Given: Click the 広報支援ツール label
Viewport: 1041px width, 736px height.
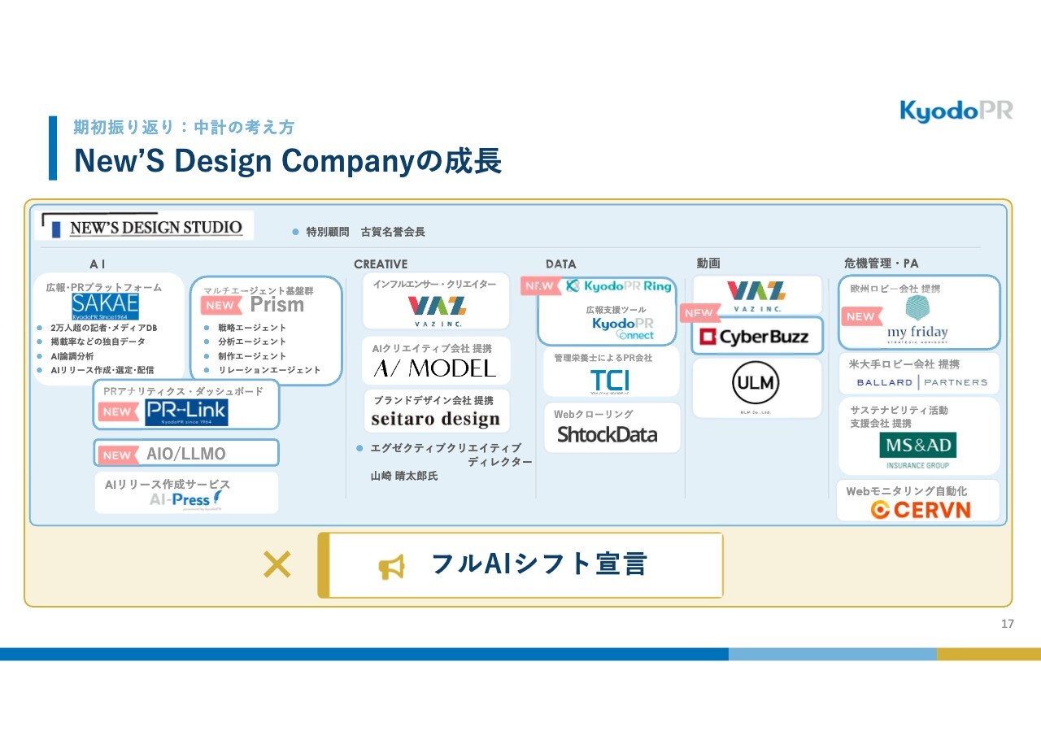Looking at the screenshot, I should pos(616,309).
